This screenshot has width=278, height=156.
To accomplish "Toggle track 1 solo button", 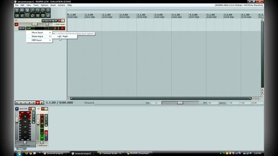I will (63, 21).
